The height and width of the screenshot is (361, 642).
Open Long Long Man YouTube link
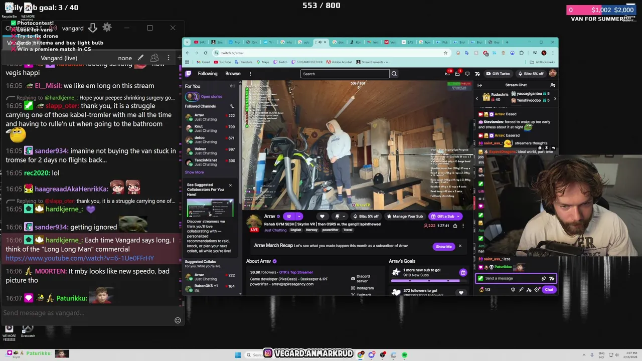pos(80,258)
